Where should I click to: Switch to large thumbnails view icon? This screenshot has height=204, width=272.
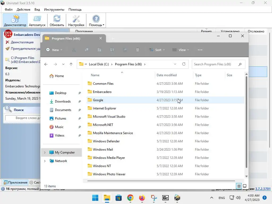[245, 186]
